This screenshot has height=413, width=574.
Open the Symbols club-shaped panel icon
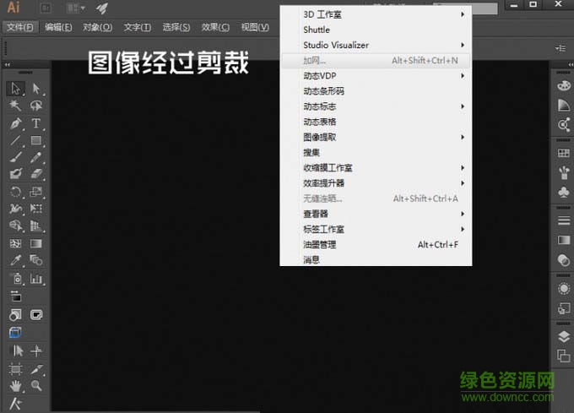point(564,192)
